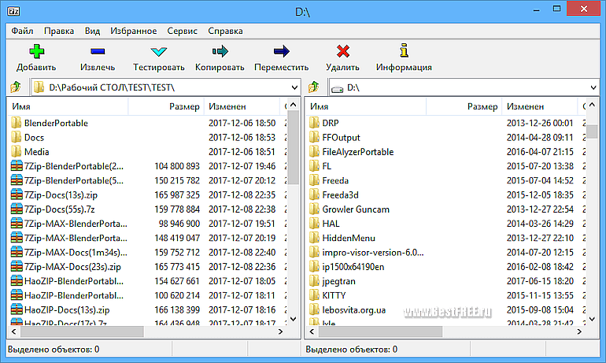Screen dimensions: 606x363
Task: Select the 7Zip-MAX-Docs(1m34s) file name
Action: (76, 253)
